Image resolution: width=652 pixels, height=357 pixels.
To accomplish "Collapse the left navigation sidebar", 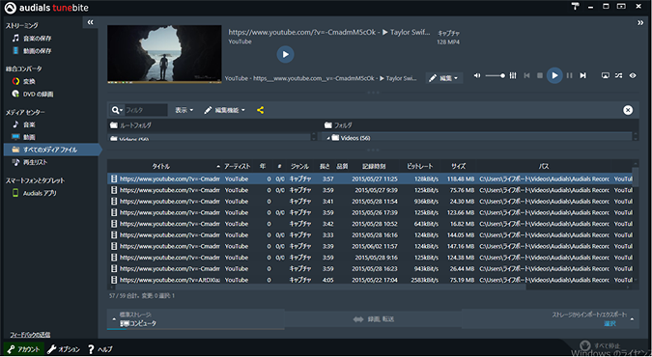I will click(90, 22).
